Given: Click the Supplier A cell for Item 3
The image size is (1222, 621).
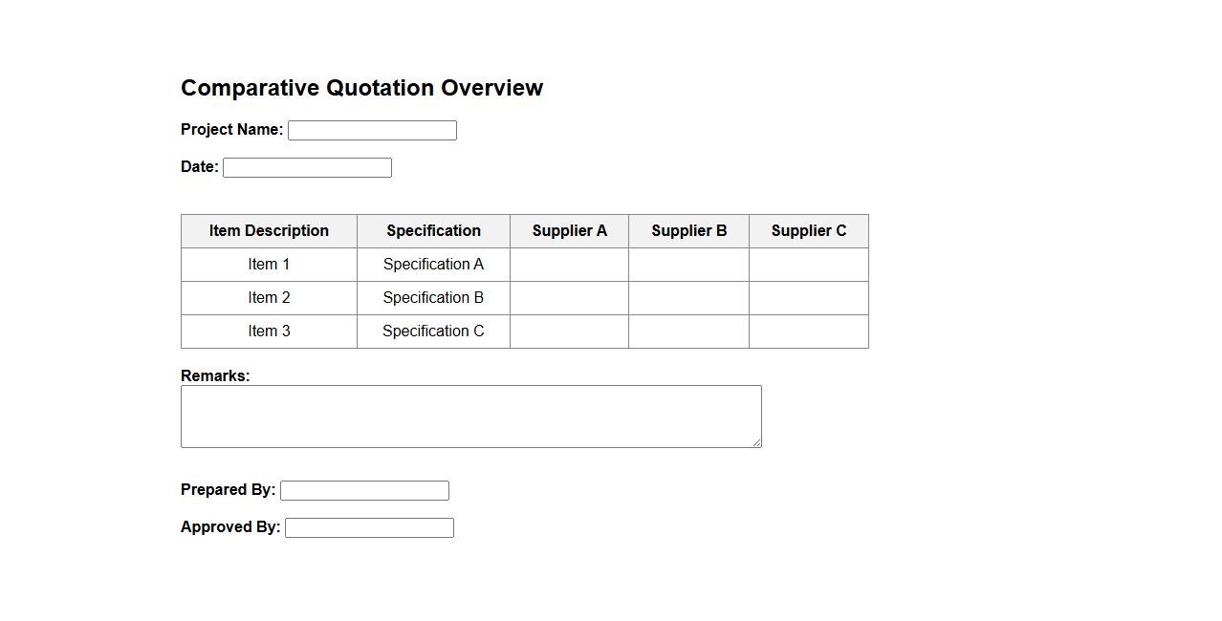Looking at the screenshot, I should 569,332.
